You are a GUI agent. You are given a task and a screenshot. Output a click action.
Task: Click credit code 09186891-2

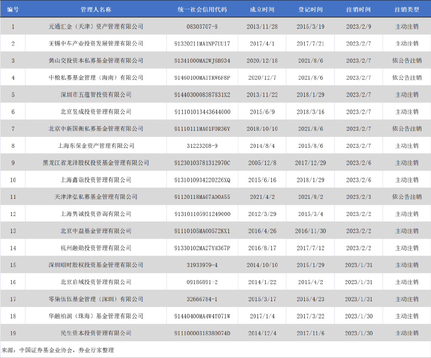pyautogui.click(x=202, y=282)
